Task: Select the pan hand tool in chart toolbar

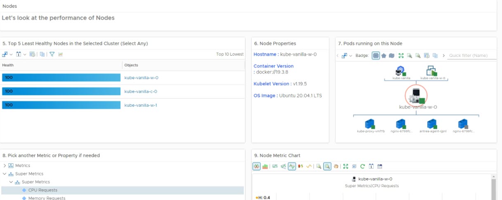Action: click(x=336, y=167)
